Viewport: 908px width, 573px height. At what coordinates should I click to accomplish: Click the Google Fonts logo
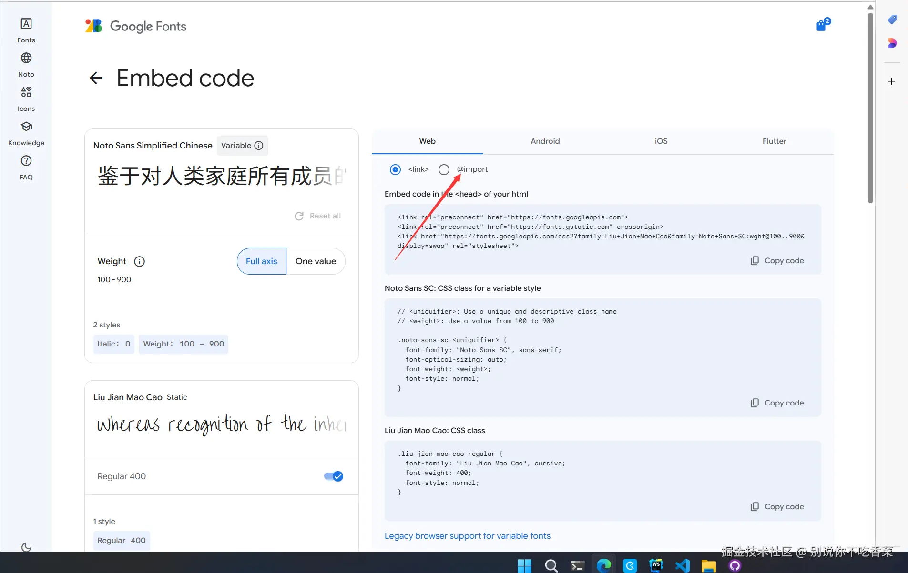coord(136,26)
